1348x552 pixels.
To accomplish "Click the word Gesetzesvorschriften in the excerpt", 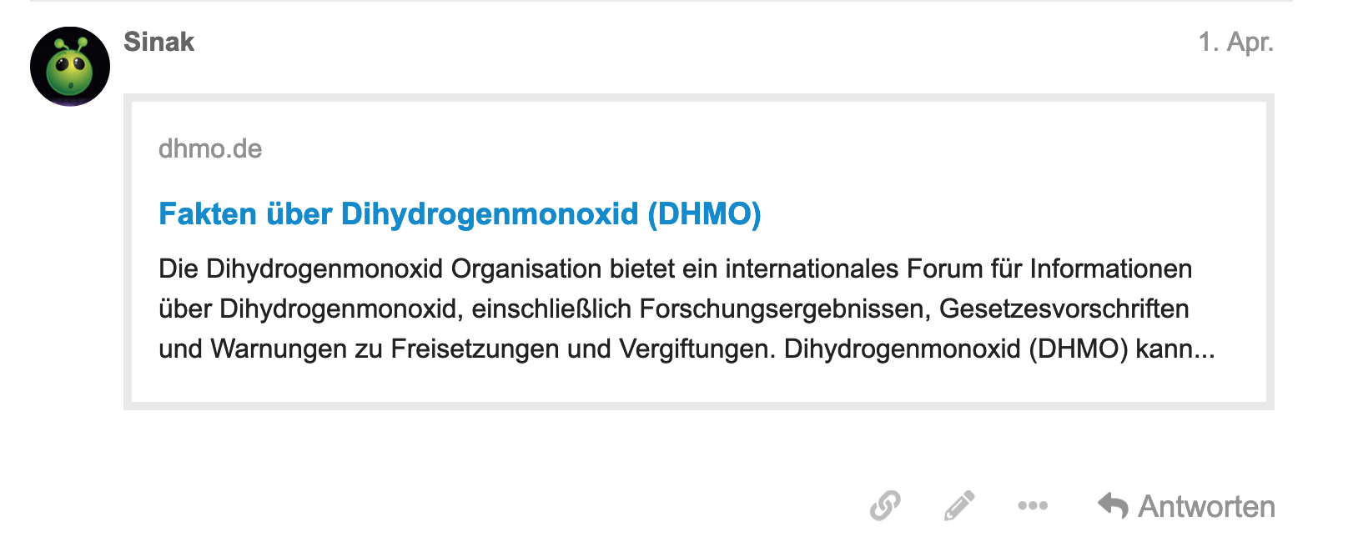I will point(1064,309).
